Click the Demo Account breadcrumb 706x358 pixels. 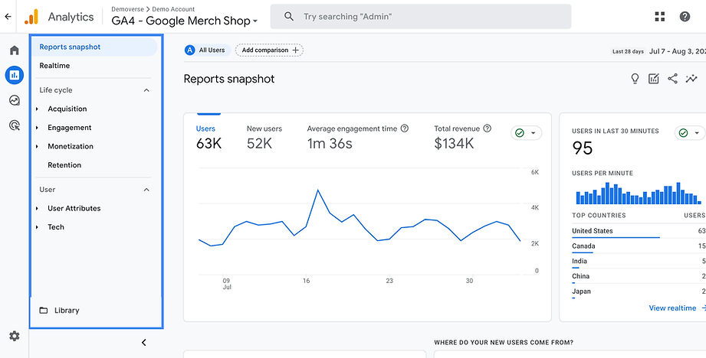(173, 9)
